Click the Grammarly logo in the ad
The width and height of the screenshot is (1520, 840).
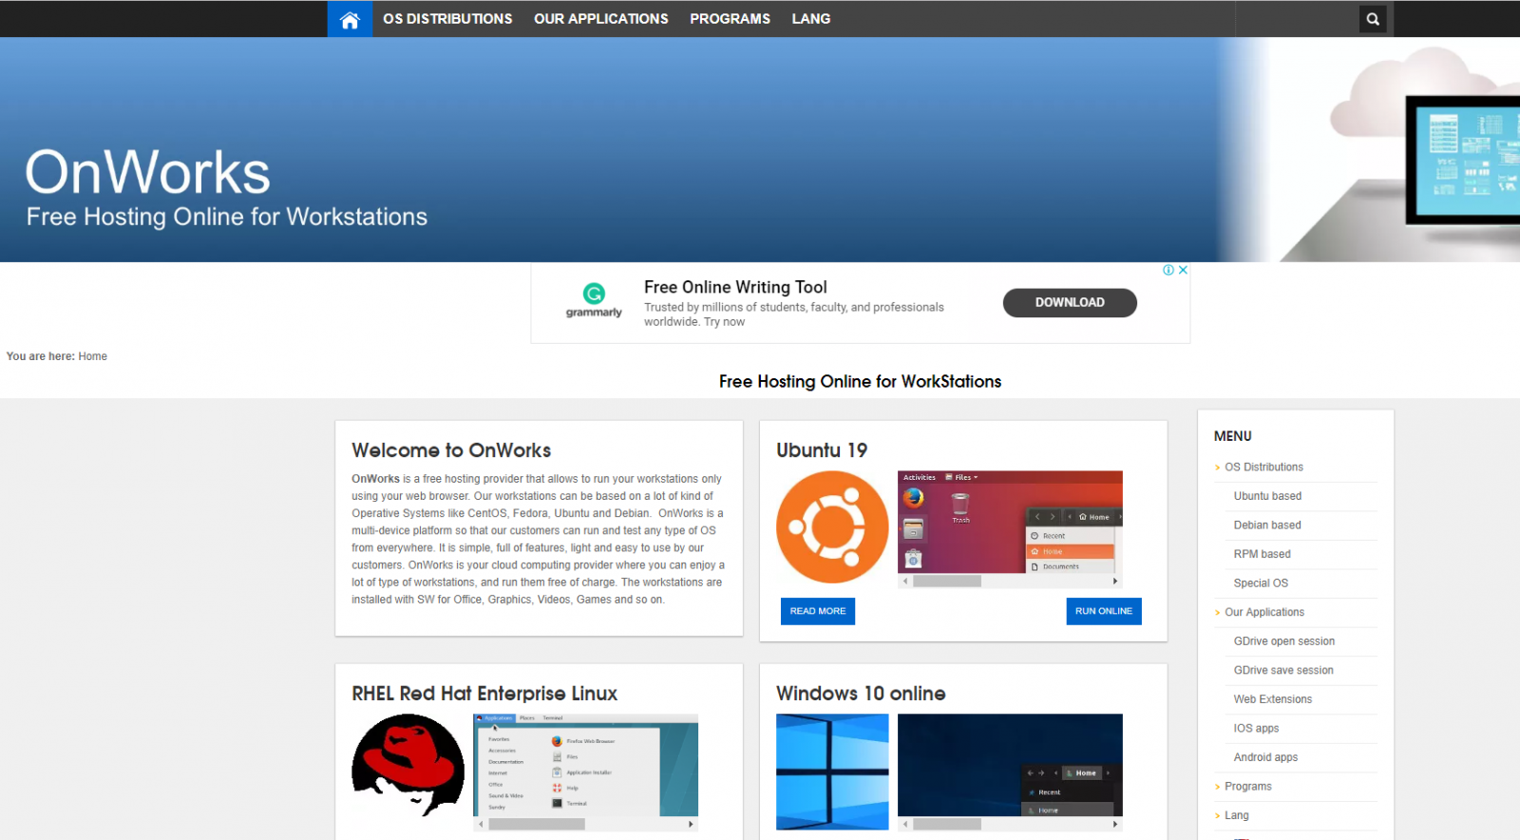594,300
